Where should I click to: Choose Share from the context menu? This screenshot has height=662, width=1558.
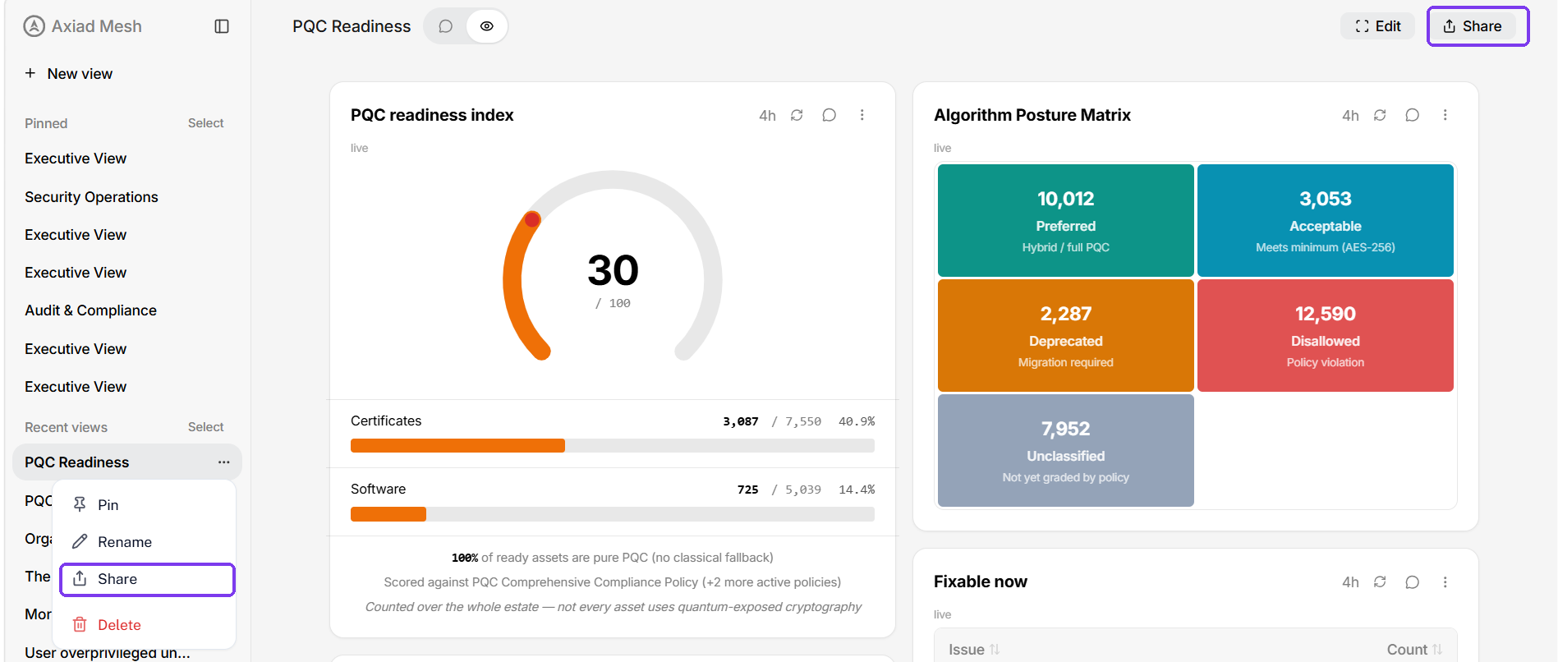148,579
